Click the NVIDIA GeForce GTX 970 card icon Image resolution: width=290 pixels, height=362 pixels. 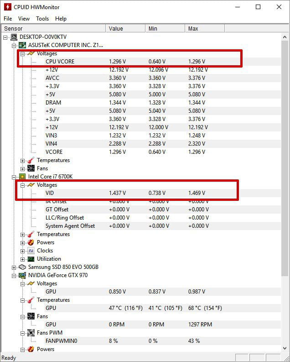click(22, 275)
